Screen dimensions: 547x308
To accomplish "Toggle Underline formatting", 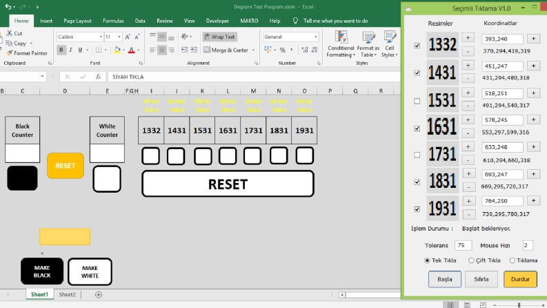I will click(x=80, y=50).
